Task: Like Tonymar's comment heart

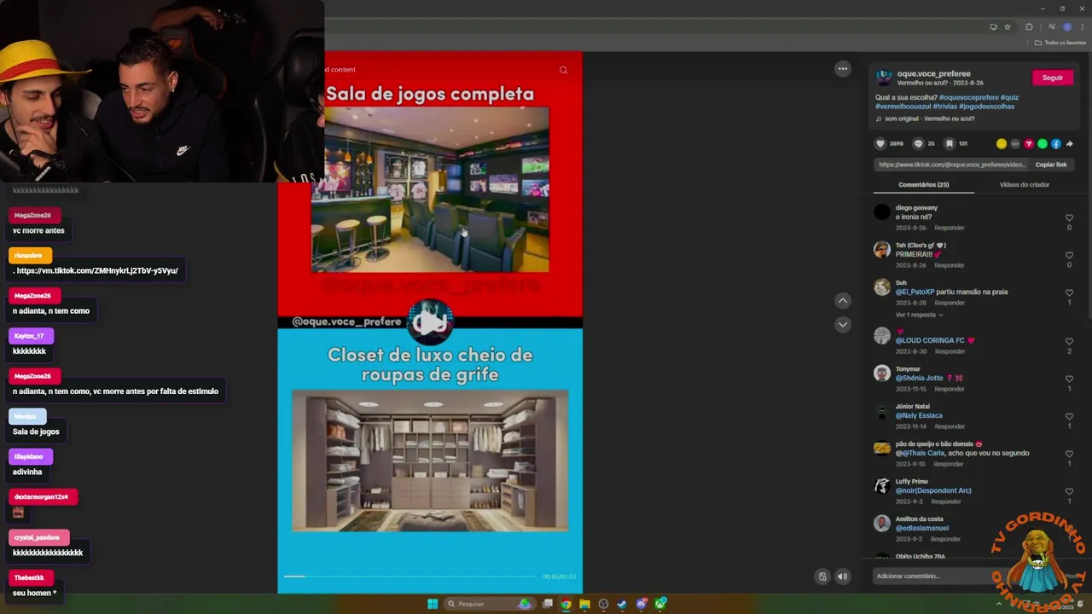Action: tap(1069, 379)
